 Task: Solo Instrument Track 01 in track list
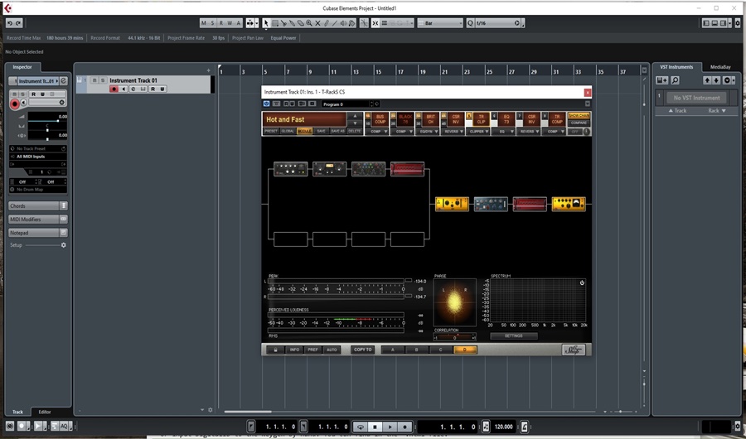pos(102,80)
